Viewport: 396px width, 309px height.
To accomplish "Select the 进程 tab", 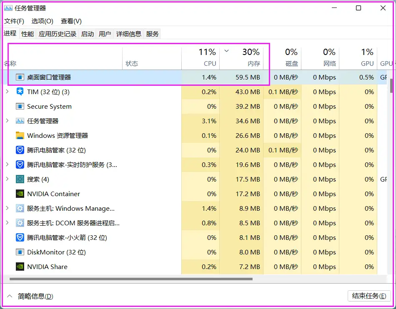I will (x=10, y=33).
